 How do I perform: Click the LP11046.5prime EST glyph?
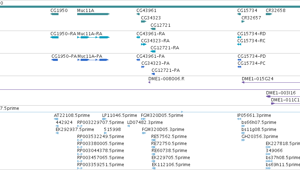click(x=104, y=119)
